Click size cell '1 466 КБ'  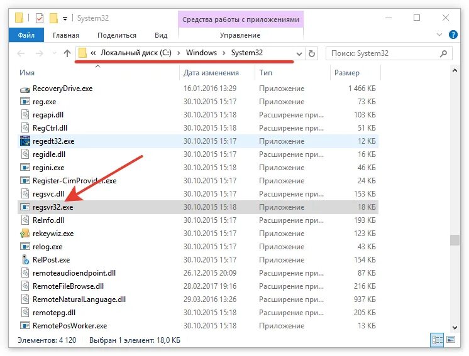pyautogui.click(x=362, y=89)
